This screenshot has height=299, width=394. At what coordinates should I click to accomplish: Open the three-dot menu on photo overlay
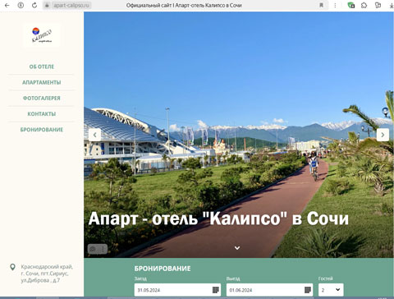103,249
